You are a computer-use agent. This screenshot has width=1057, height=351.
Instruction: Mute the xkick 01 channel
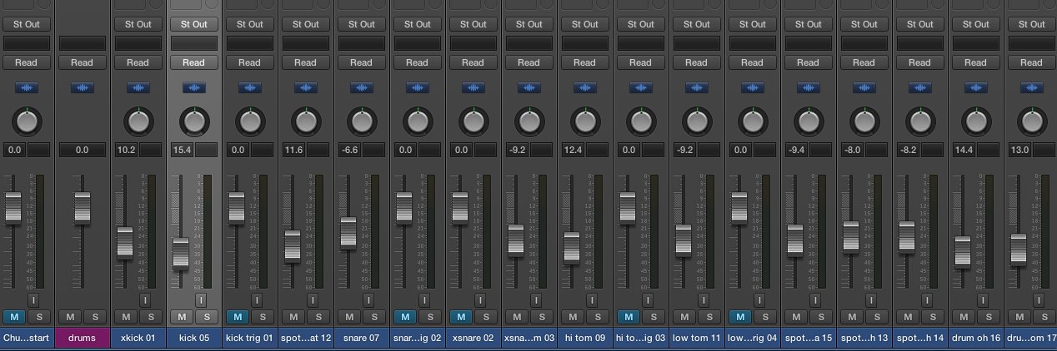126,317
